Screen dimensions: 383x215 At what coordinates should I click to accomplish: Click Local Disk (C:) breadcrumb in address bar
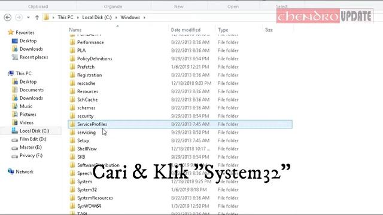coord(97,17)
